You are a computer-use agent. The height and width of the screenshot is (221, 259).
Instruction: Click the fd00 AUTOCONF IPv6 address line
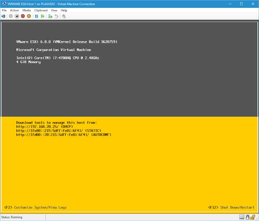pos(64,135)
